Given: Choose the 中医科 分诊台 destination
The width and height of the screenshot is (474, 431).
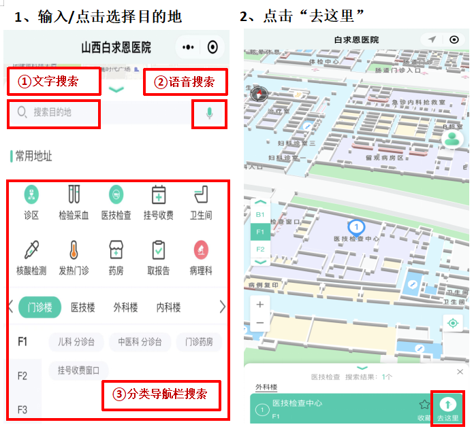Looking at the screenshot, I should point(140,342).
